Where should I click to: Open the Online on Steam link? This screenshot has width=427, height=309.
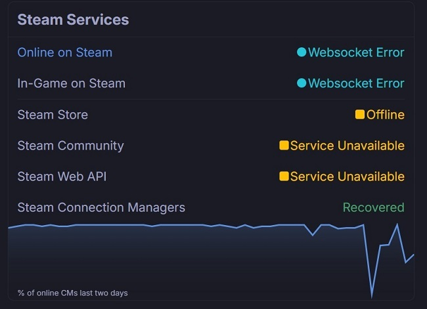[x=64, y=52]
